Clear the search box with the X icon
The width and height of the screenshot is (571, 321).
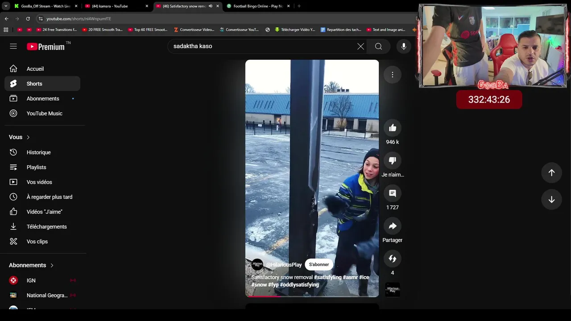[x=360, y=46]
